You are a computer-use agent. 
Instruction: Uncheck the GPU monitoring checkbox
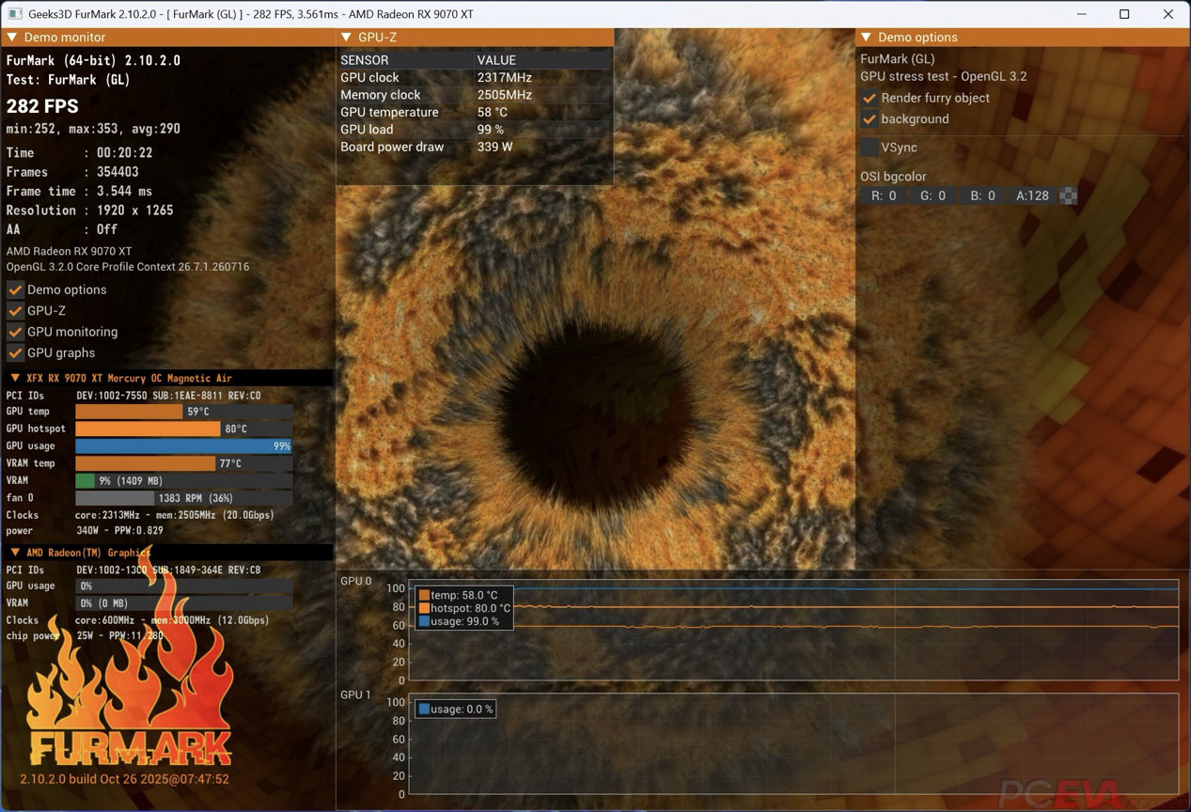pos(15,332)
